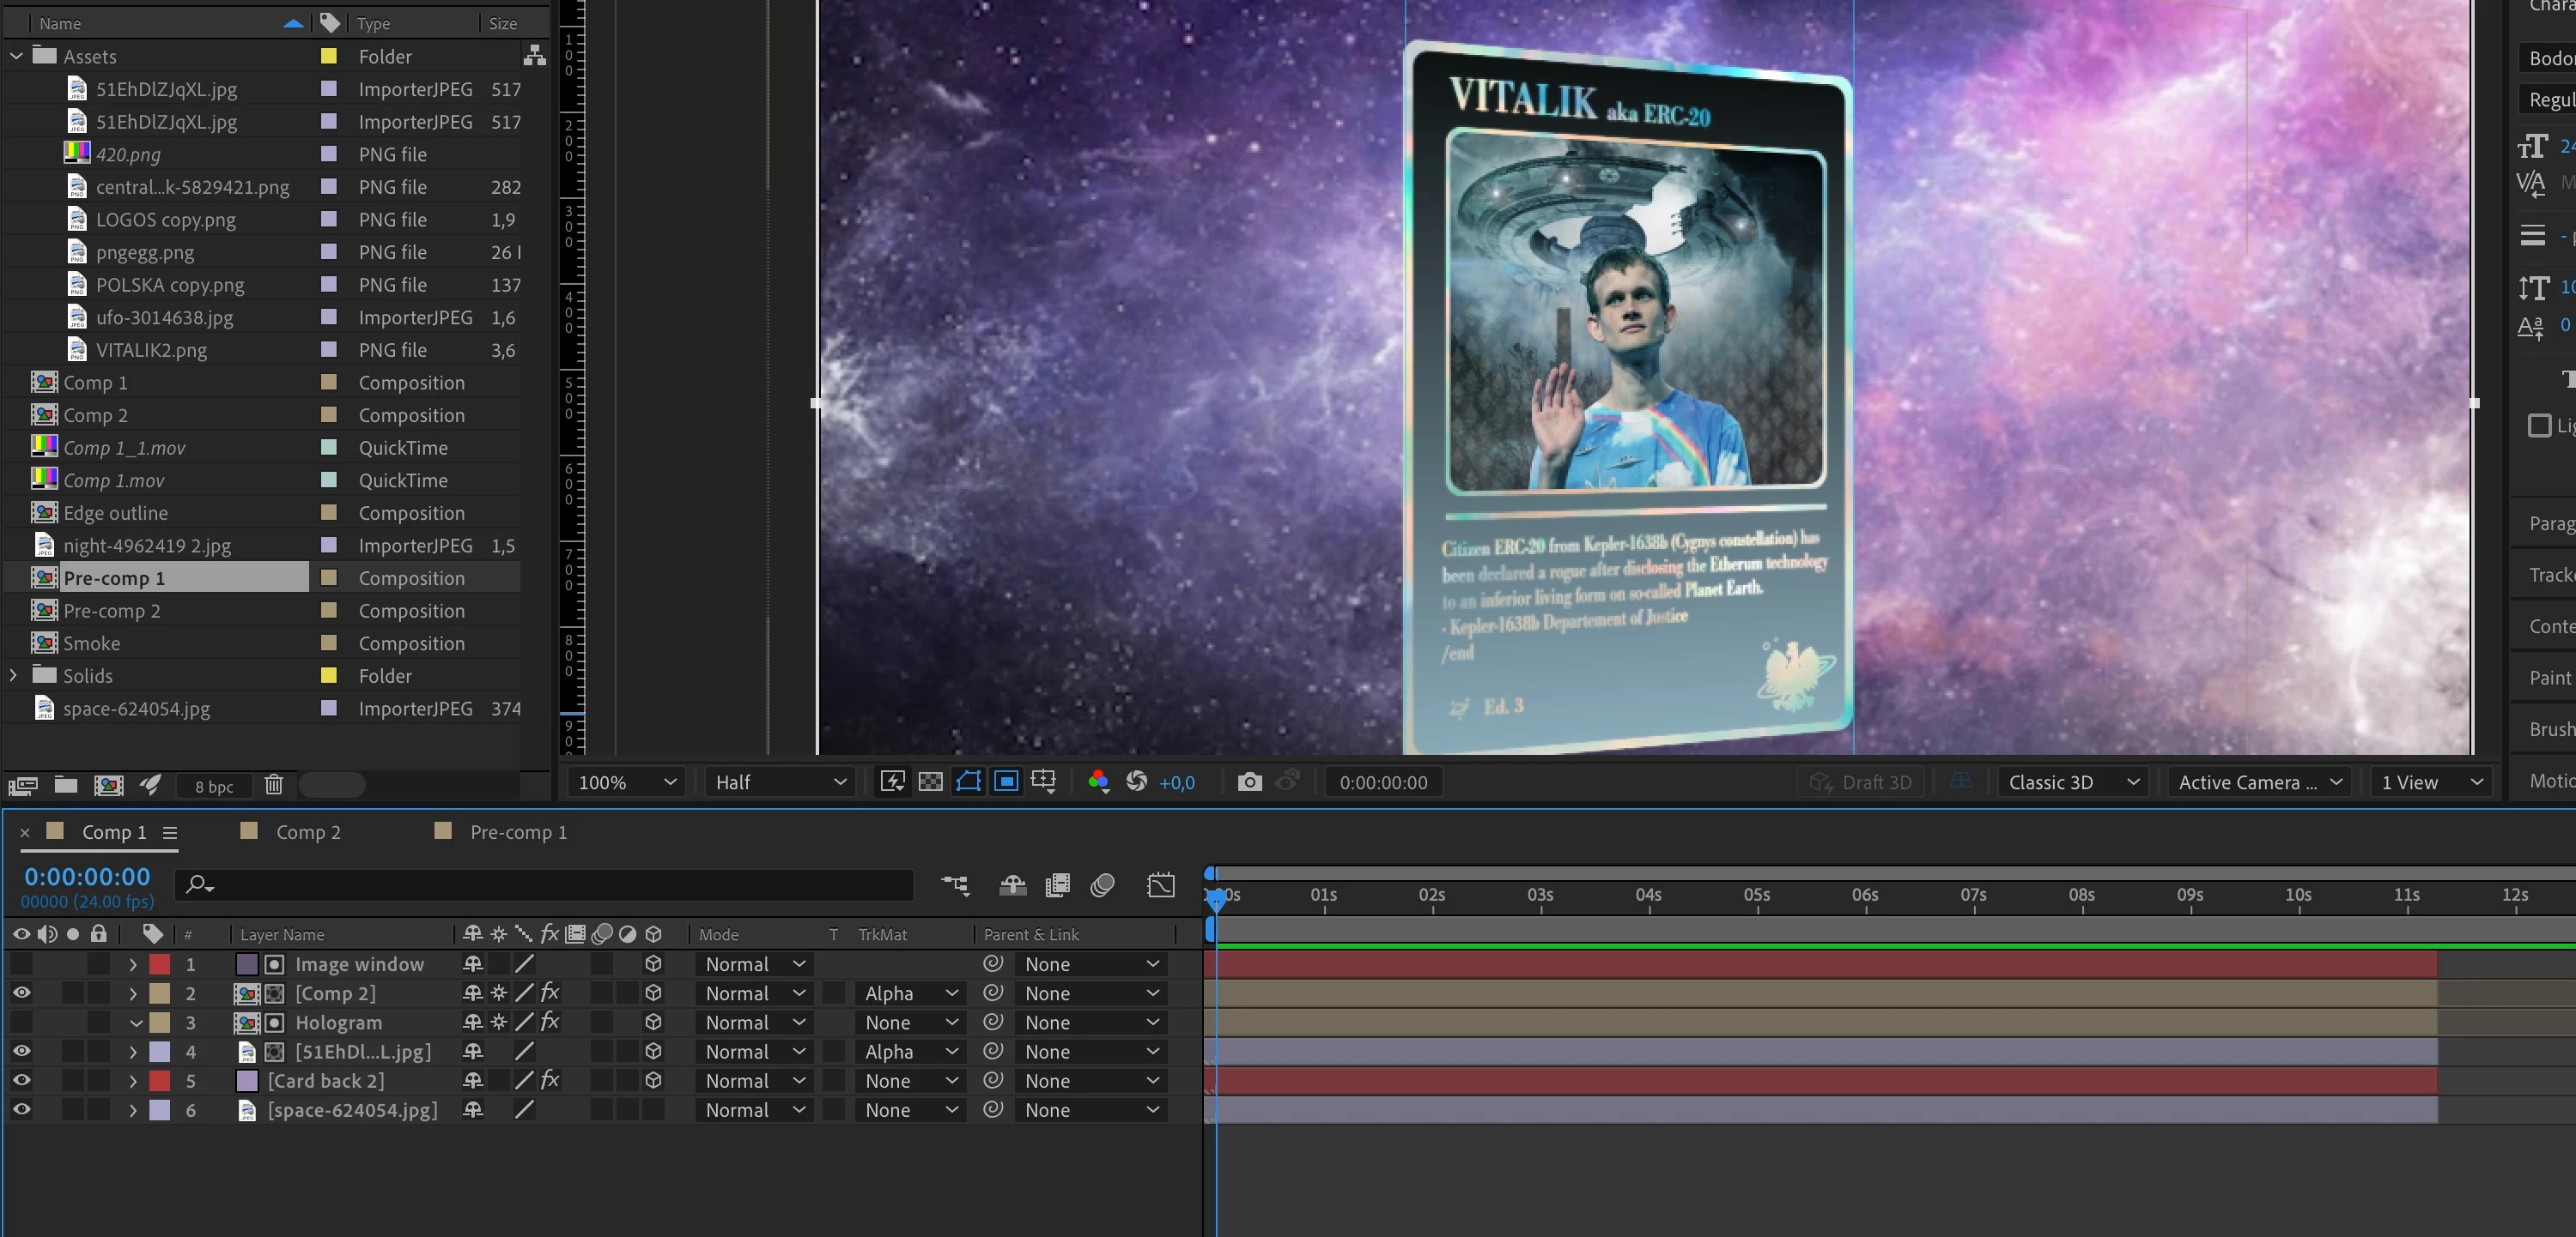Image resolution: width=2576 pixels, height=1237 pixels.
Task: Show the Hologram layer via eye column
Action: tap(21, 1023)
